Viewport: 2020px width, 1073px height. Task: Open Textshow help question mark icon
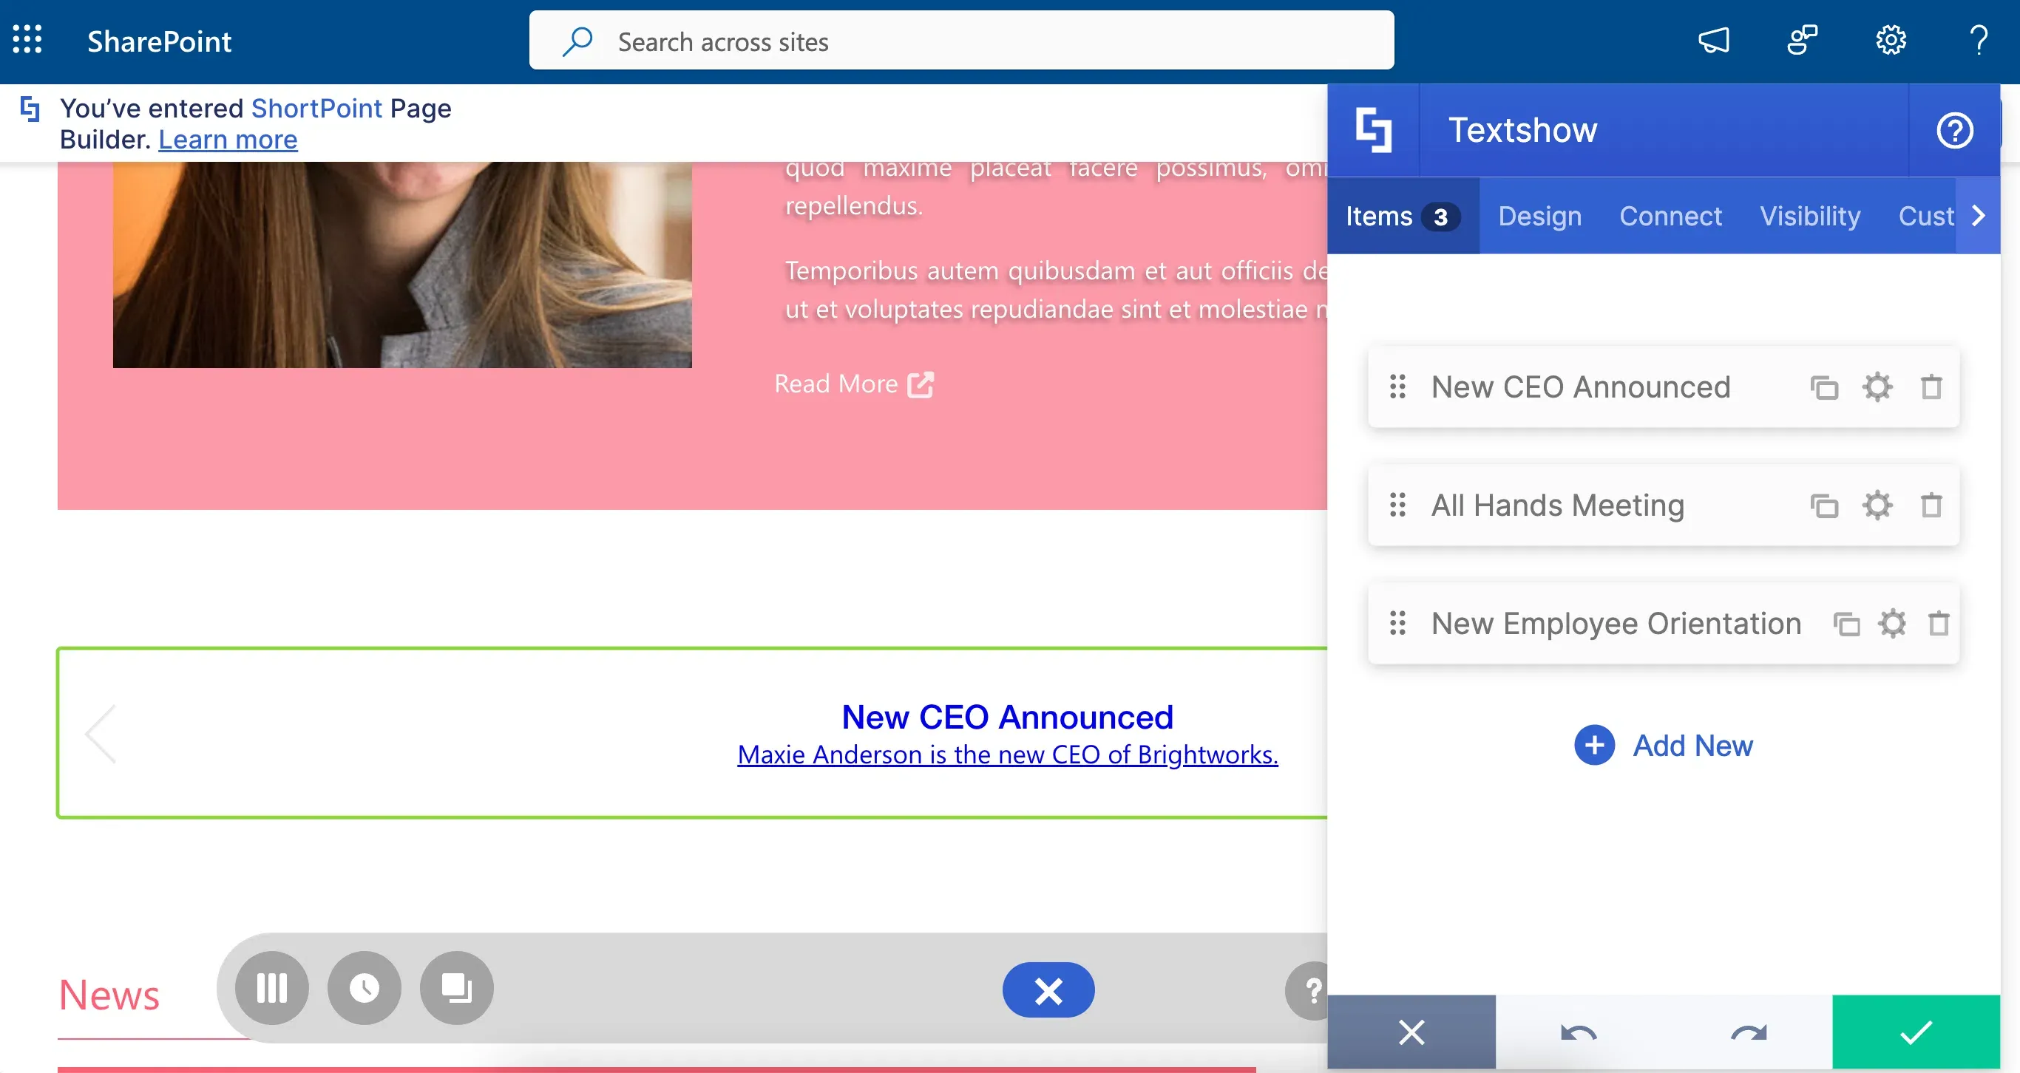click(1954, 130)
